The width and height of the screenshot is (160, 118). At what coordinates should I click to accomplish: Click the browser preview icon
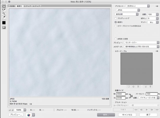[x=28, y=115]
